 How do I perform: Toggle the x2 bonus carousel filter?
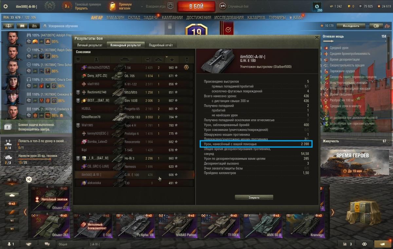pos(12,204)
